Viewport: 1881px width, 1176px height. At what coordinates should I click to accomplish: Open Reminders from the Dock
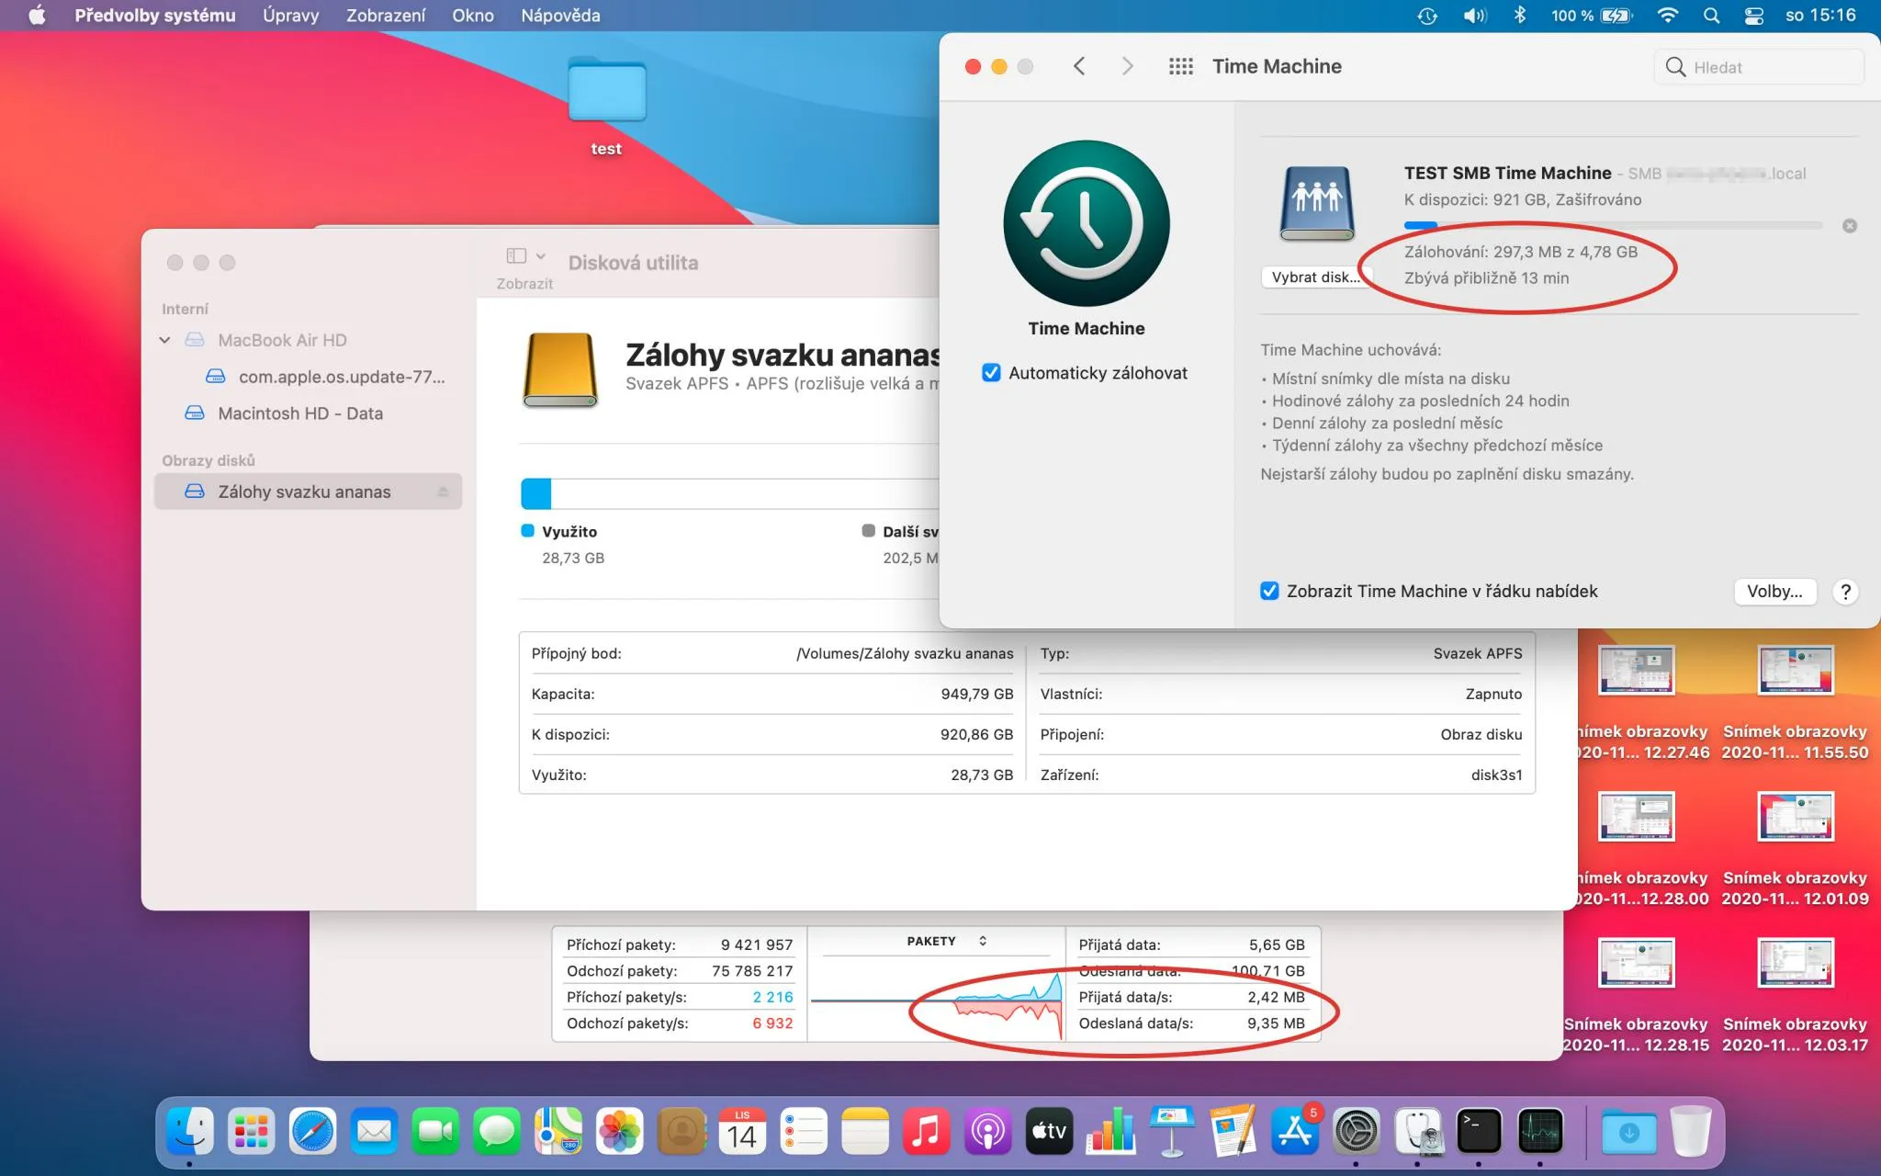click(804, 1131)
